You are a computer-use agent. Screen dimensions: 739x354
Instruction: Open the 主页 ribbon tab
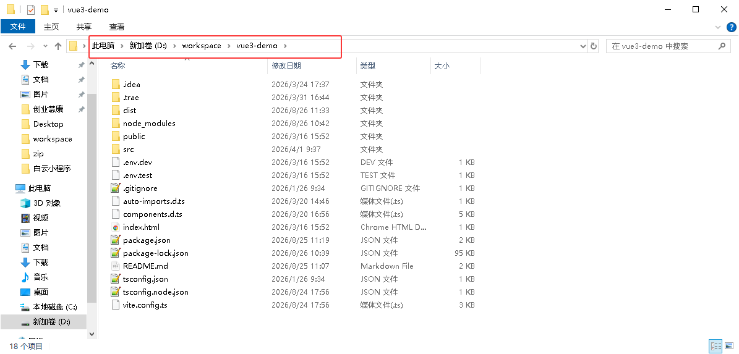pos(51,27)
